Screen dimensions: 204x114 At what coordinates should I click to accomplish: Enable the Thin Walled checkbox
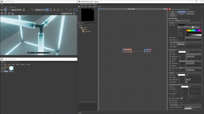coord(182,103)
